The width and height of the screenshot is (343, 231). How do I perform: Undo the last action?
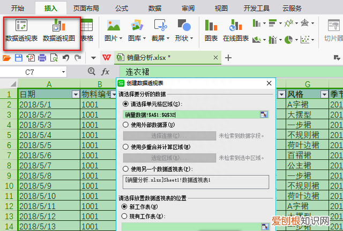[66, 58]
